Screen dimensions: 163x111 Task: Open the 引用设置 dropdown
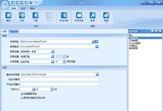coord(53,57)
